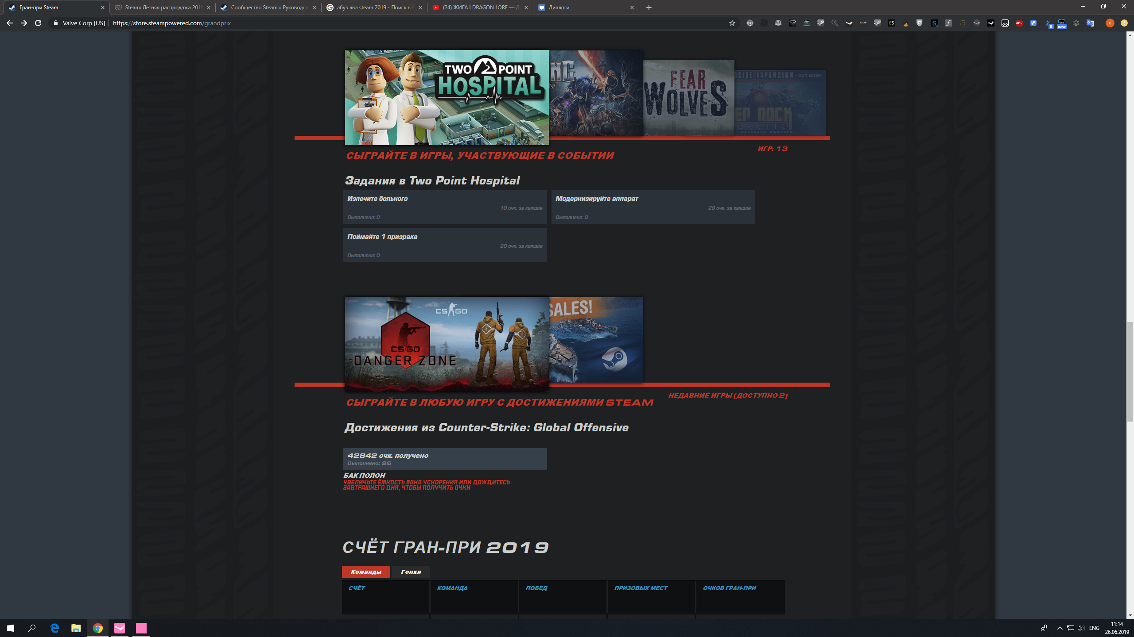This screenshot has width=1134, height=637.
Task: Click the Chrome icon in the taskbar
Action: (98, 628)
